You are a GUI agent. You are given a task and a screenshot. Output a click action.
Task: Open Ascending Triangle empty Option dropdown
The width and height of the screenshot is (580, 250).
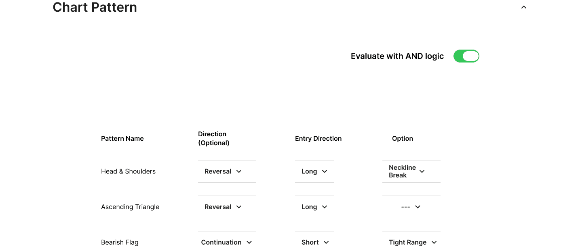(411, 207)
